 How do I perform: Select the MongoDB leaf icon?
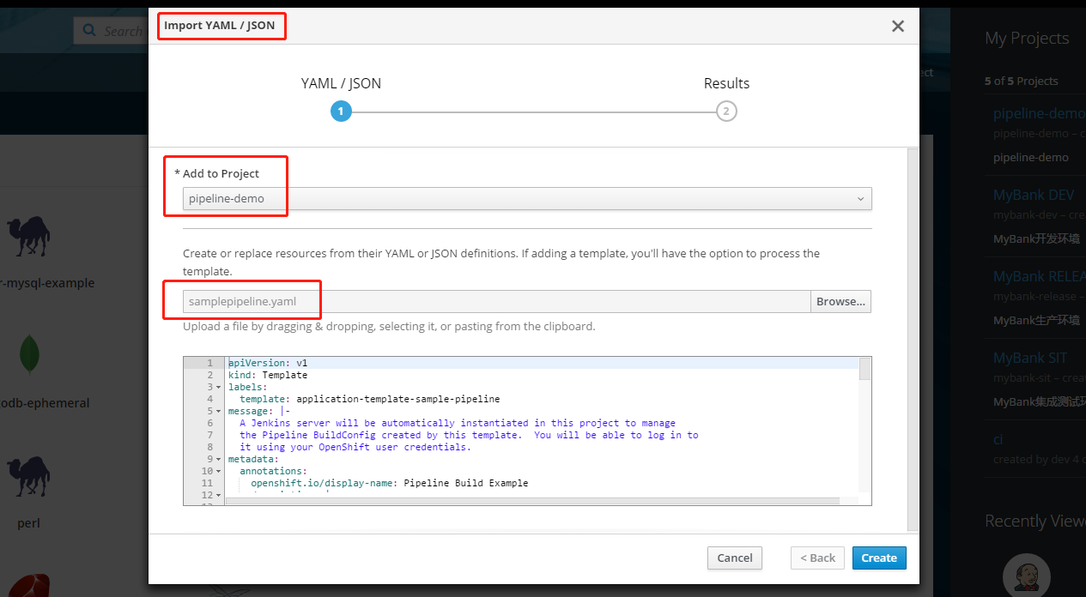29,354
